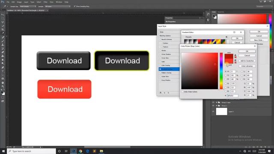
Task: Enable Drop Shadow effect checkbox
Action: coord(160,80)
